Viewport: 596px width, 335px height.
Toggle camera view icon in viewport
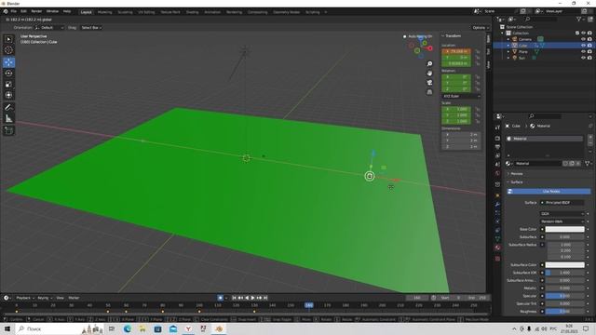[x=429, y=83]
